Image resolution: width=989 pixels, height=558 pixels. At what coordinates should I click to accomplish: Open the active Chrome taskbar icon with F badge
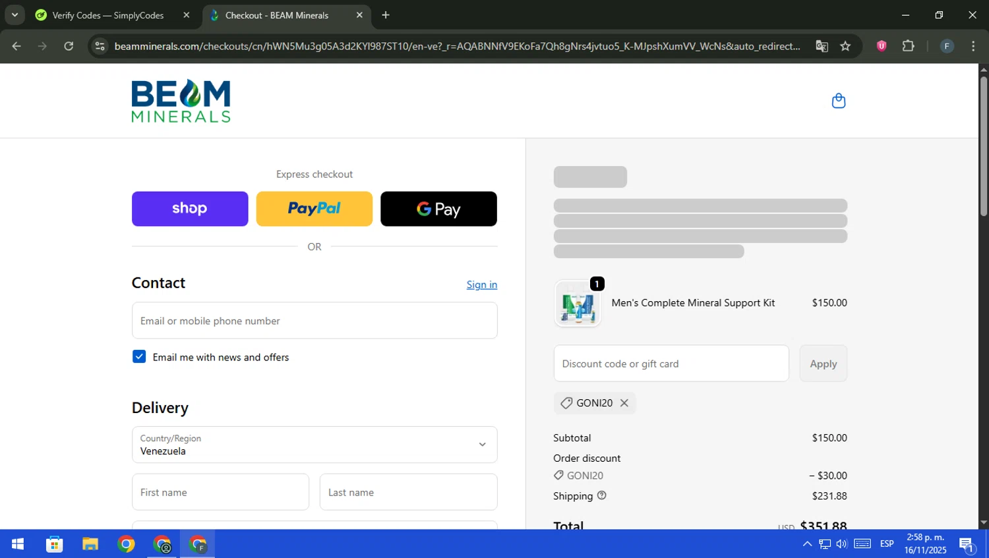(x=198, y=544)
